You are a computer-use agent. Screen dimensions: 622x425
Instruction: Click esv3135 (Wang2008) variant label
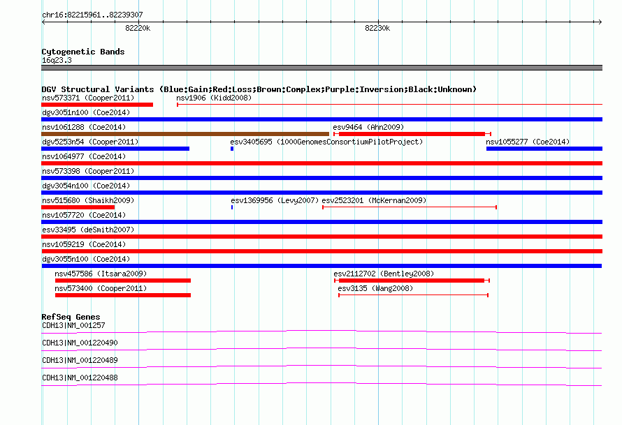[375, 288]
